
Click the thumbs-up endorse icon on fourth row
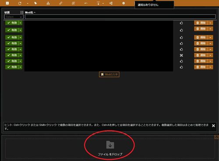(181, 43)
